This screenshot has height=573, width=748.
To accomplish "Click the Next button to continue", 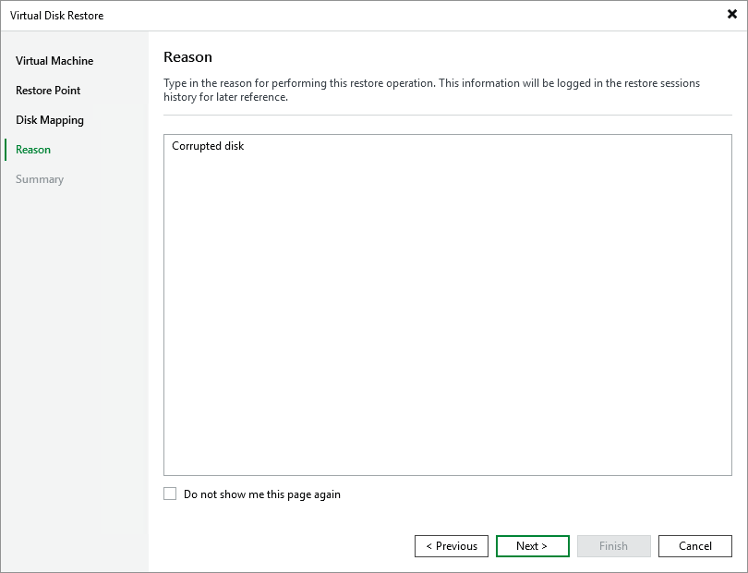I will 532,545.
